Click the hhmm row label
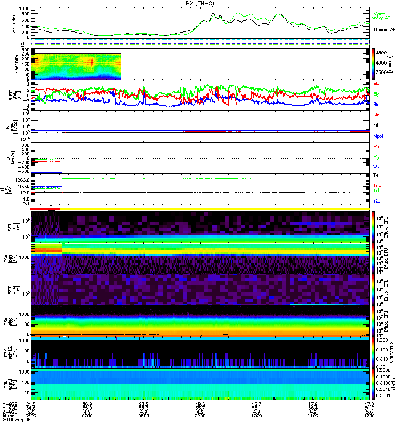The height and width of the screenshot is (427, 400). (x=8, y=416)
